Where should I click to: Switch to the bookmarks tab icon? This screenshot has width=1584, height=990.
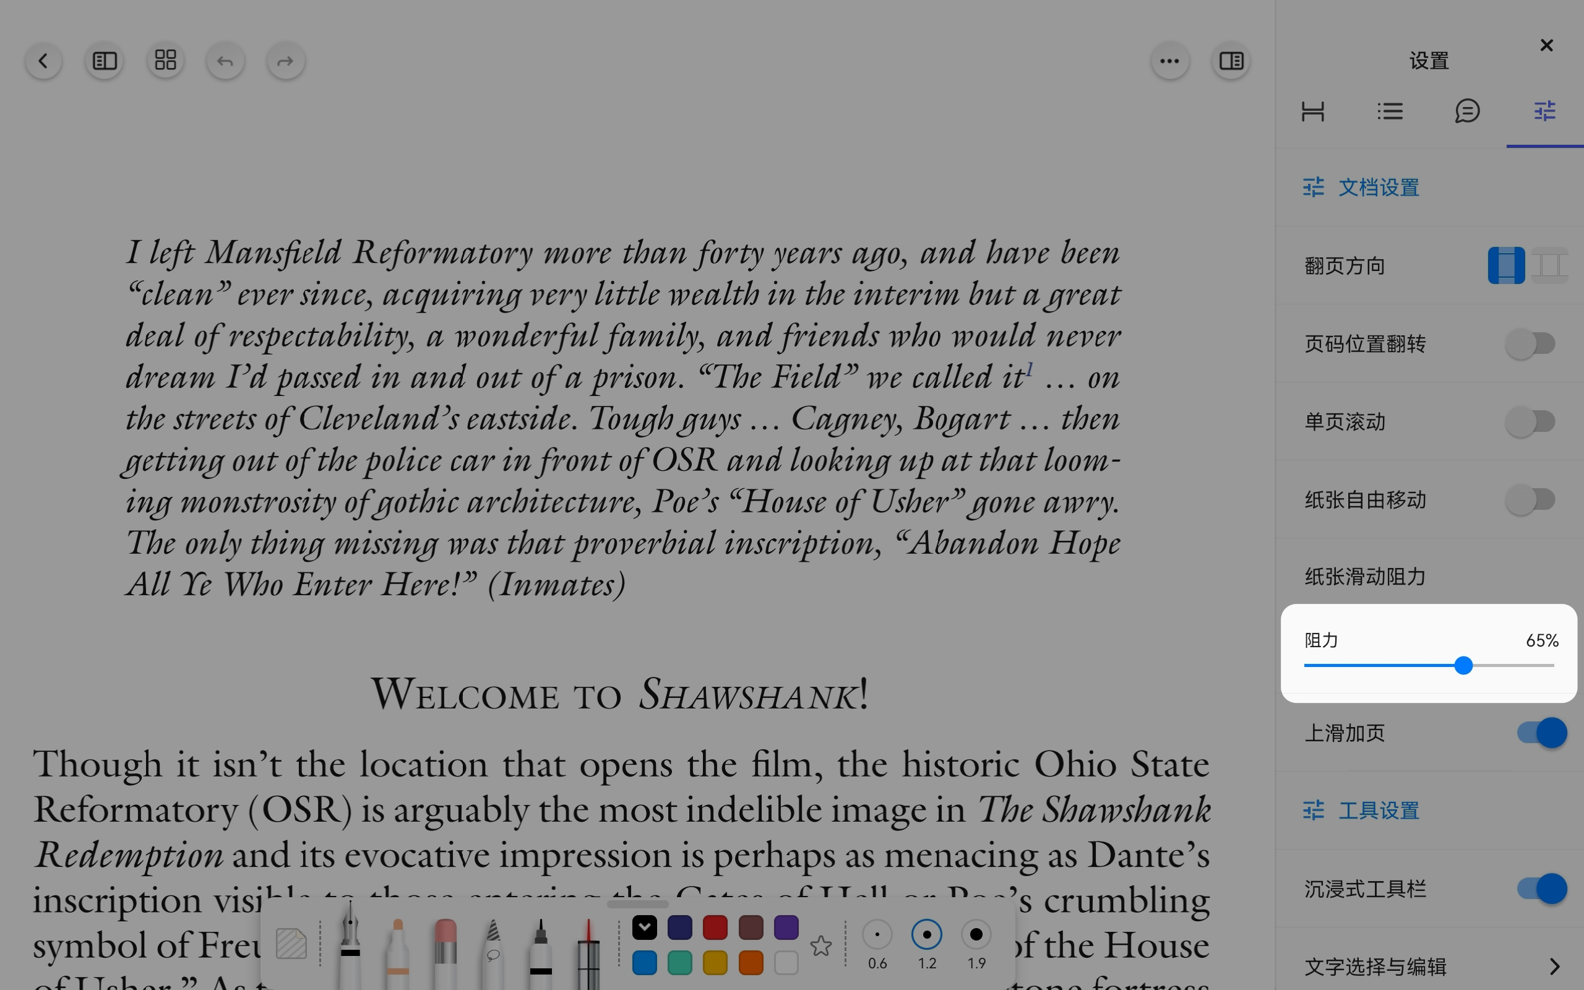click(1313, 111)
